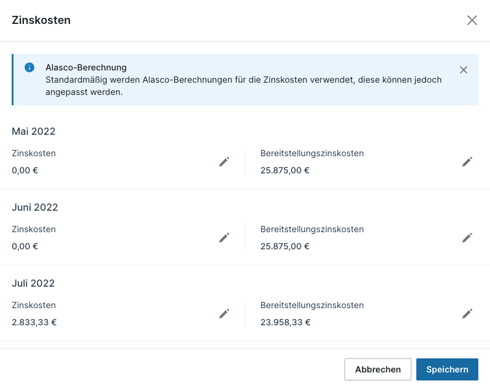Click Juni 2022's 0,00 € Zinskosten value
The width and height of the screenshot is (490, 389).
click(25, 246)
